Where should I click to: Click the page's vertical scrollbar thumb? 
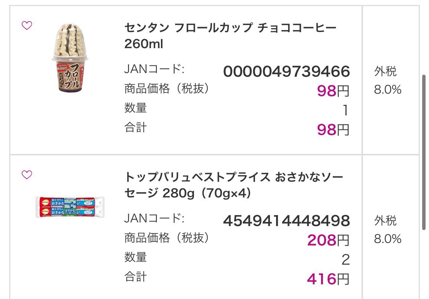pos(424,152)
